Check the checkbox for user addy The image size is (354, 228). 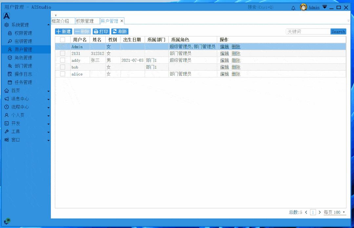coord(62,60)
